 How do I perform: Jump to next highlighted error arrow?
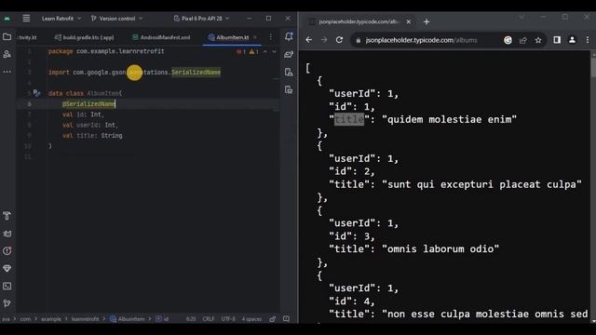tap(274, 51)
